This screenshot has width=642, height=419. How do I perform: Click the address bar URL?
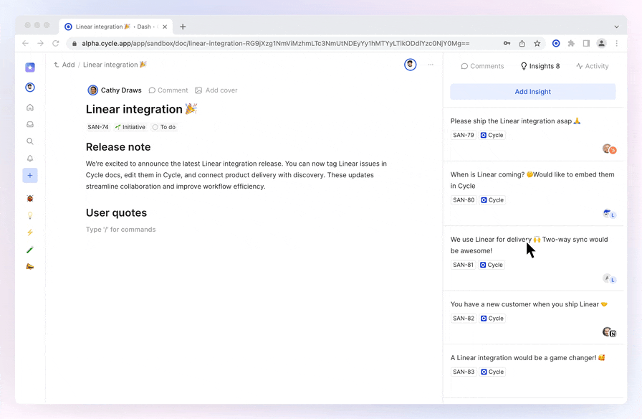276,44
